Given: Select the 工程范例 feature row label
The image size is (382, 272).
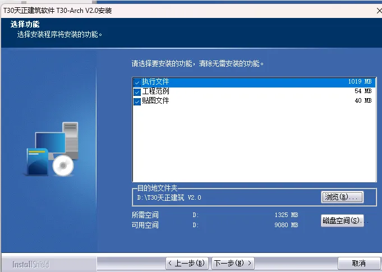Looking at the screenshot, I should (x=155, y=91).
